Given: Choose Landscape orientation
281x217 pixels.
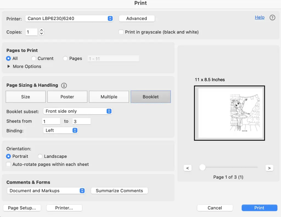Looking at the screenshot, I should click(40, 156).
